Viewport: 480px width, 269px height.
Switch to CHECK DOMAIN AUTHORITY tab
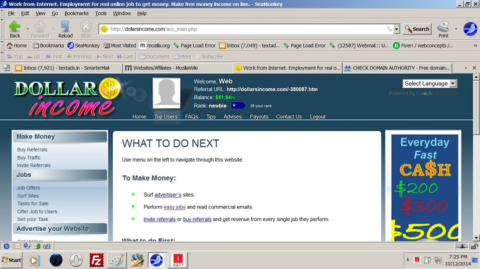pos(397,68)
